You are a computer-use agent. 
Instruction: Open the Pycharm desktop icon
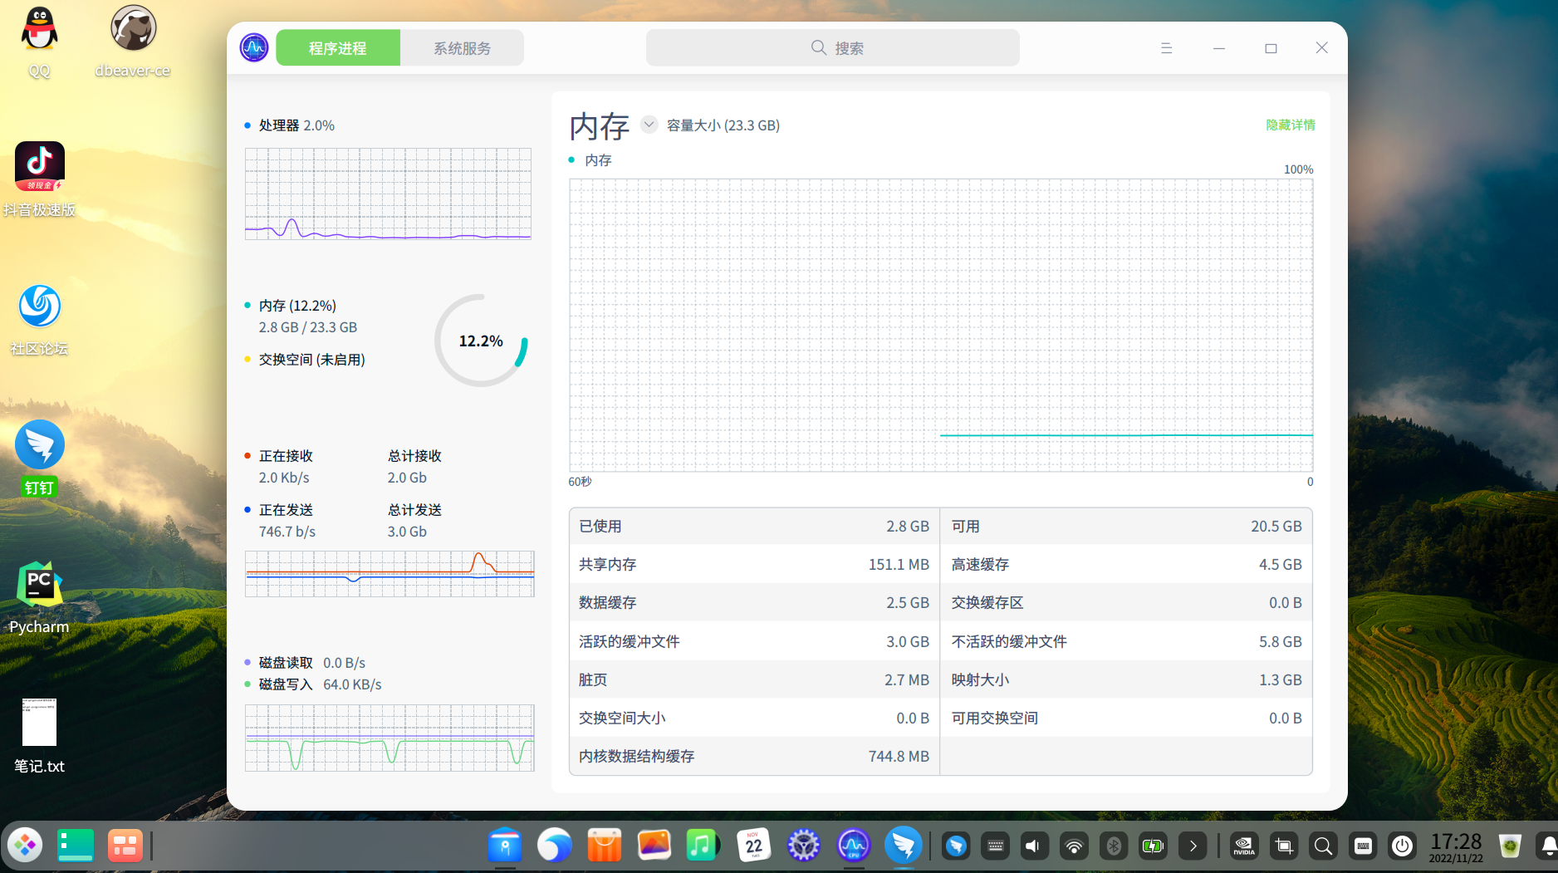pos(39,598)
